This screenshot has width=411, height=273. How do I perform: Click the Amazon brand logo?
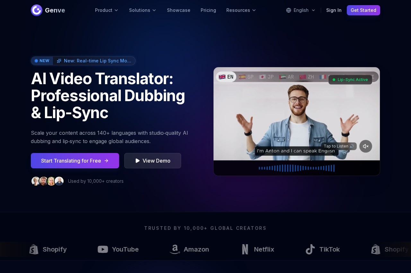tap(189, 249)
